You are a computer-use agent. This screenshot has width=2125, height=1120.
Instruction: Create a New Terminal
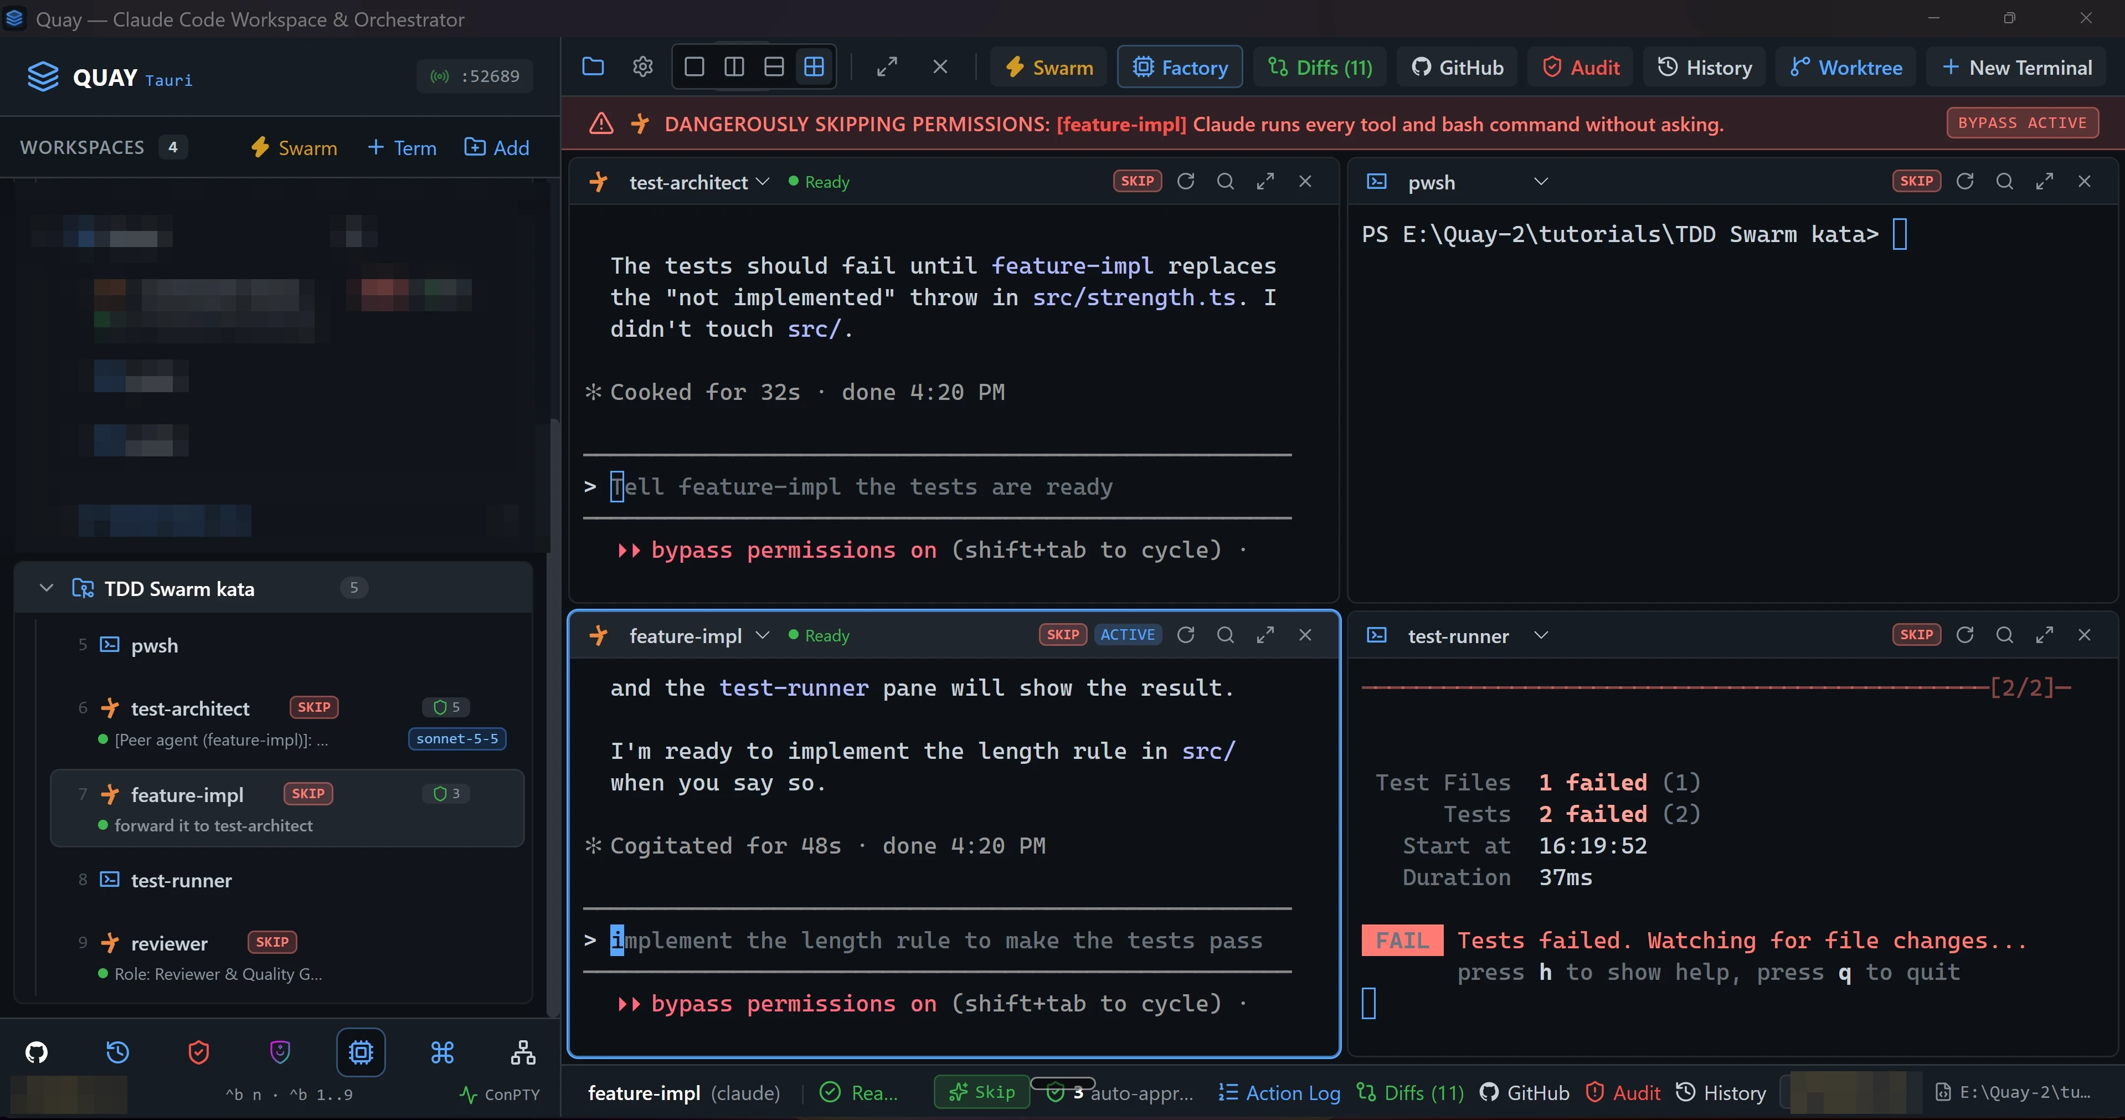[x=2017, y=67]
